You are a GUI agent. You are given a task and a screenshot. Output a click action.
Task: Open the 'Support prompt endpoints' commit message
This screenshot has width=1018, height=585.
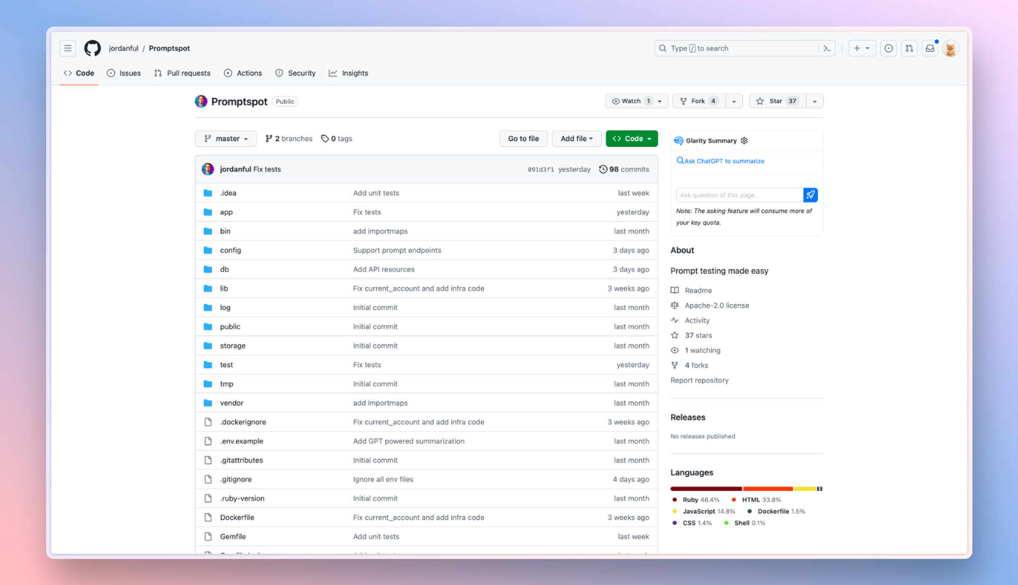pos(397,250)
